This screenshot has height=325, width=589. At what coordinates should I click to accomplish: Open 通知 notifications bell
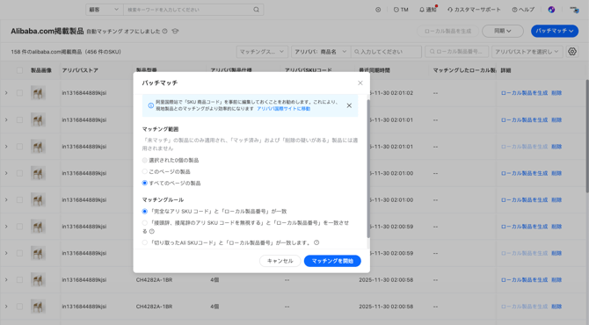click(428, 10)
